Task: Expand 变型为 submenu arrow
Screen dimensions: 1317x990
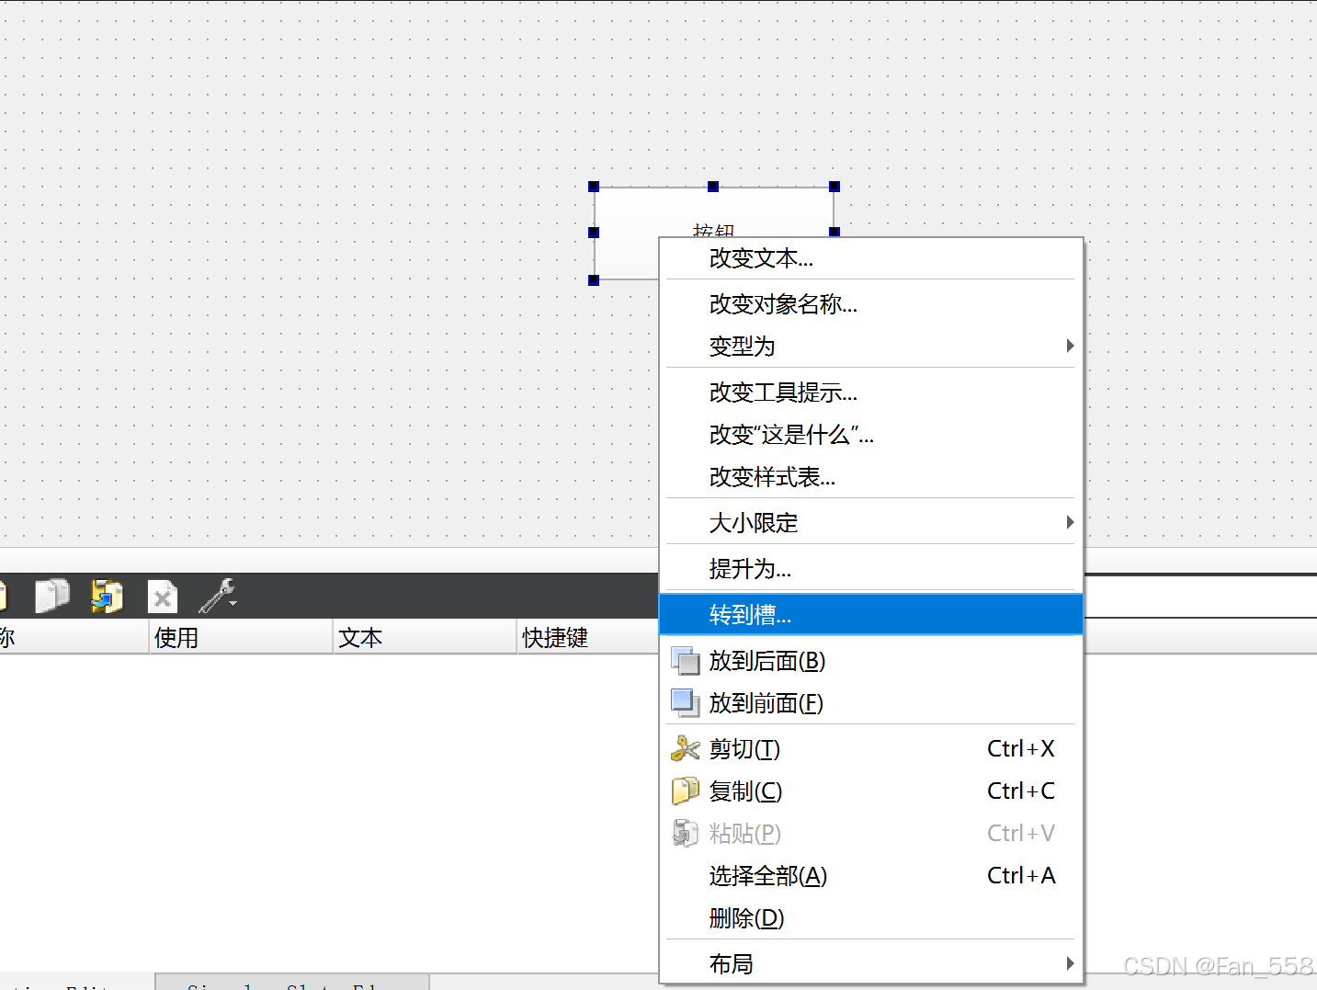Action: tap(1070, 346)
